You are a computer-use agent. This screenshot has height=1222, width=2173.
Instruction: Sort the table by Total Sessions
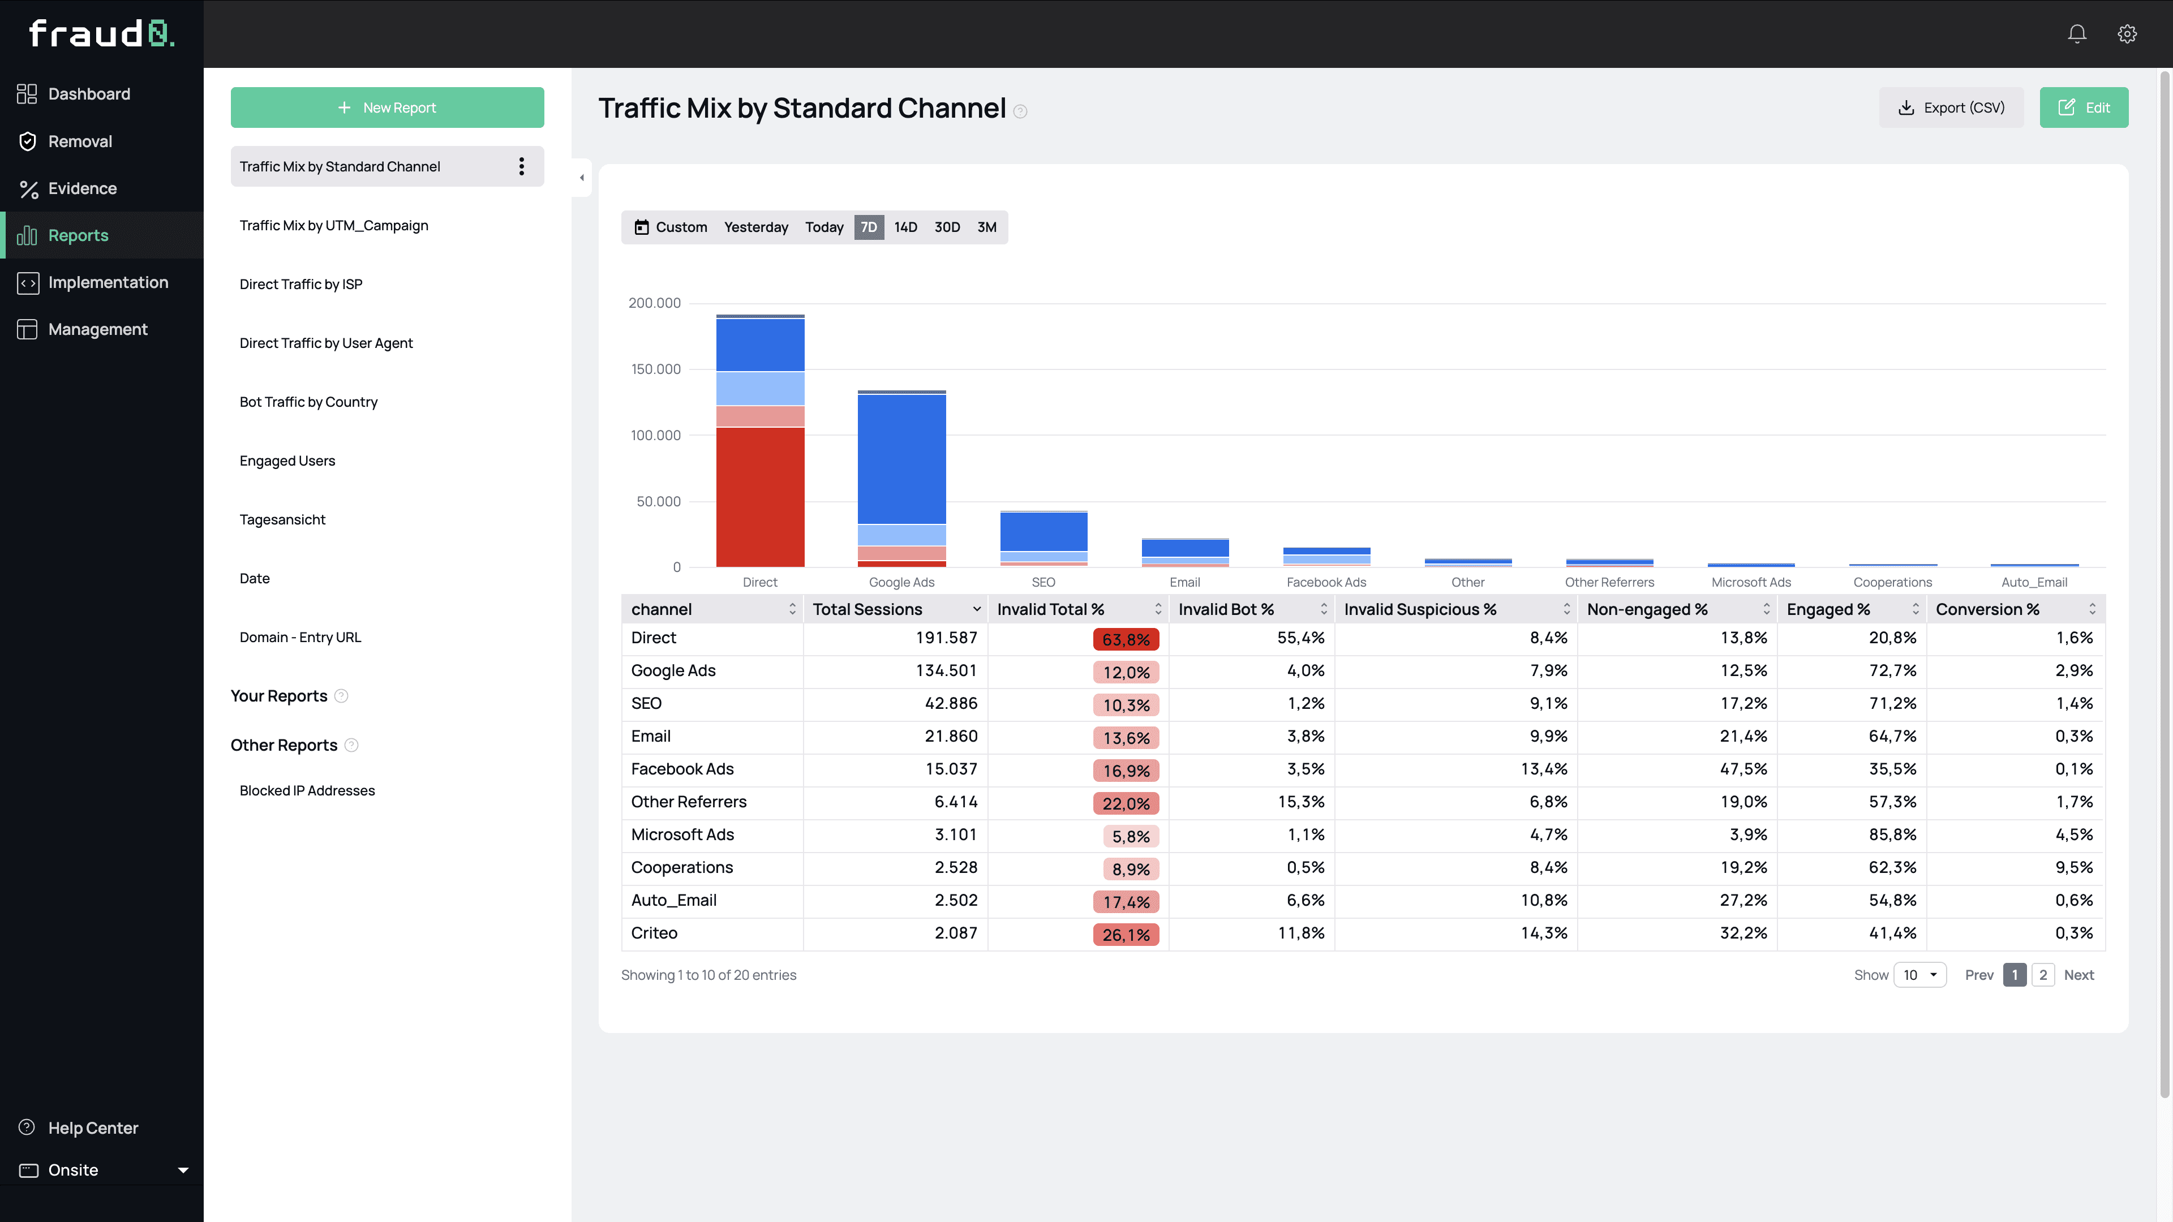click(976, 608)
